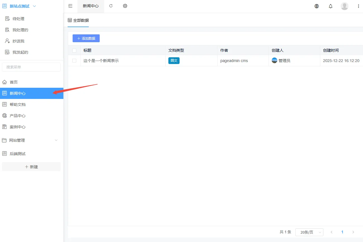The height and width of the screenshot is (242, 363).
Task: Open notifications with the bell icon
Action: (330, 6)
